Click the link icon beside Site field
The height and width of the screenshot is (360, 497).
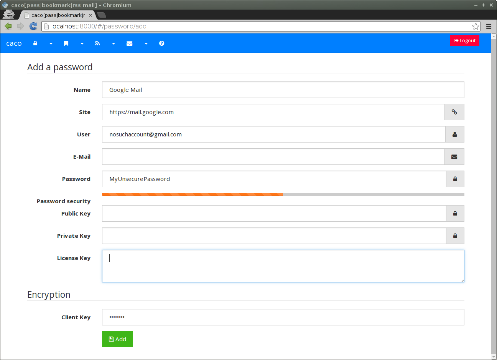point(454,112)
